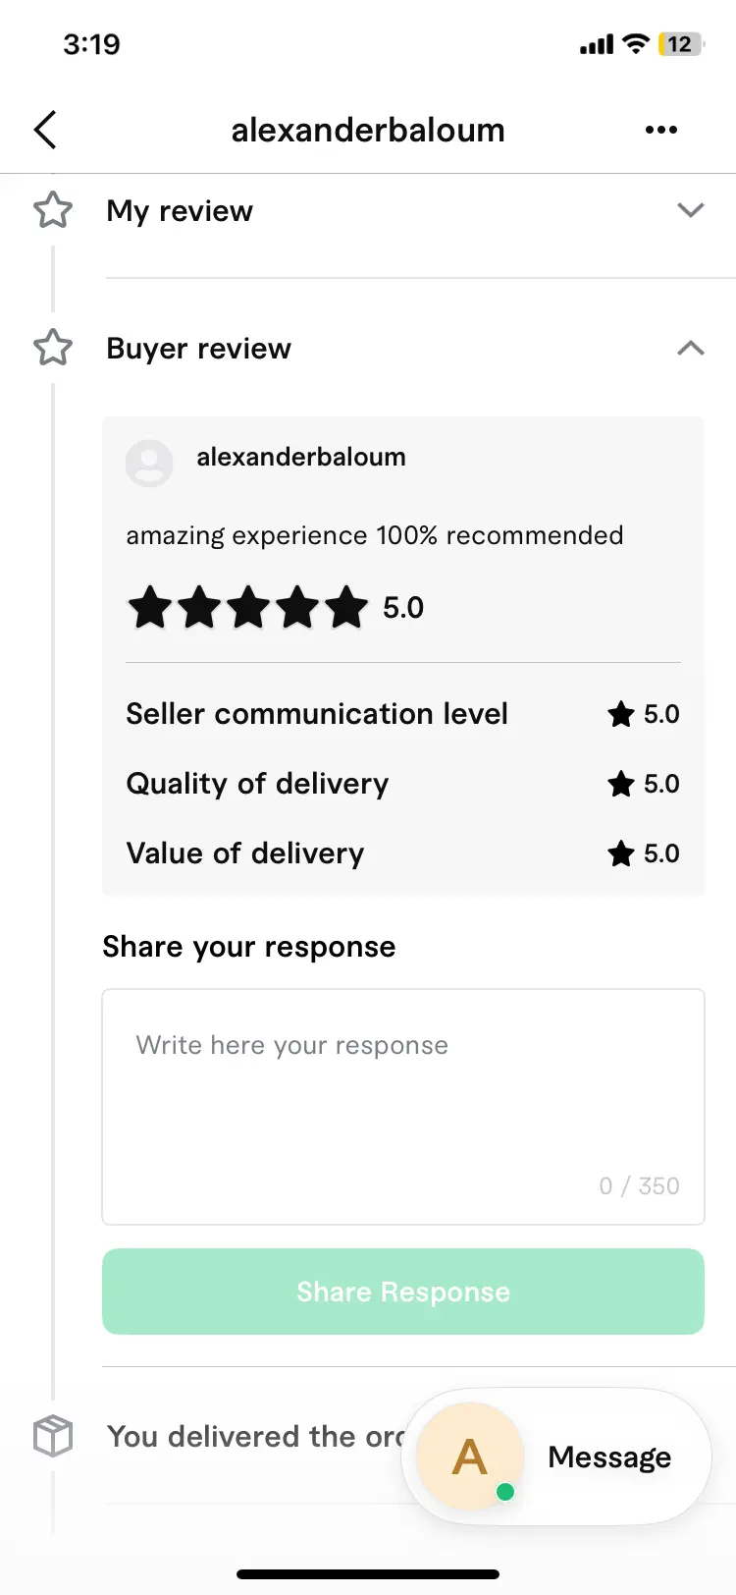This screenshot has width=736, height=1595.
Task: Collapse the Buyer review section chevron
Action: pos(691,348)
